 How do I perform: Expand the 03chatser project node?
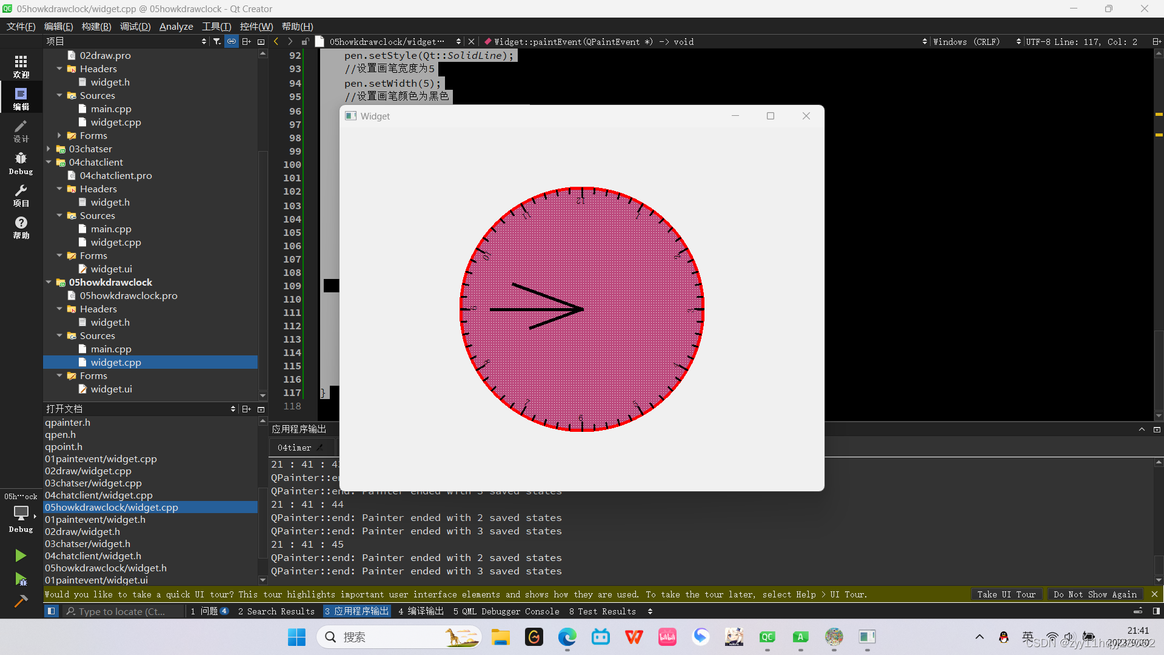48,149
